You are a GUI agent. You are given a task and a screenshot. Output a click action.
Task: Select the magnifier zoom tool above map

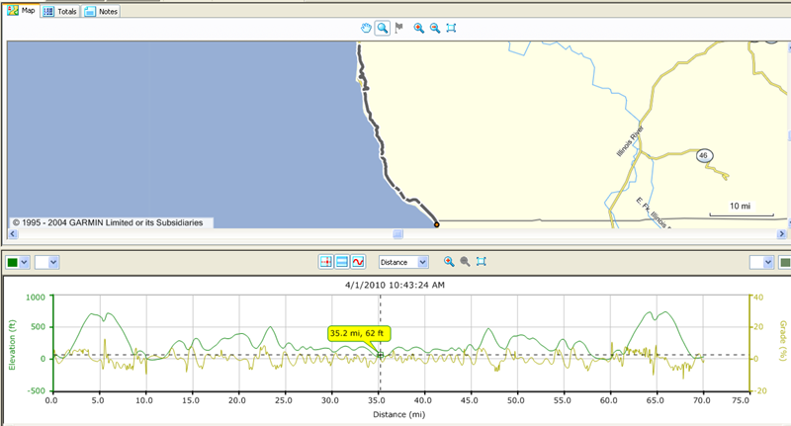383,28
